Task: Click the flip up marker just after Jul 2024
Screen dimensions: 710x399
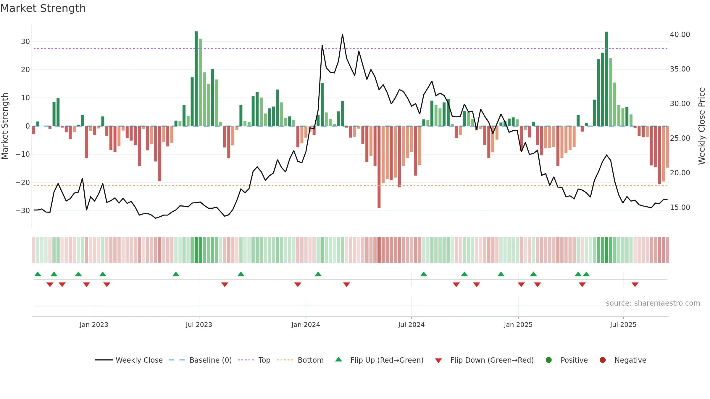Action: (x=424, y=274)
